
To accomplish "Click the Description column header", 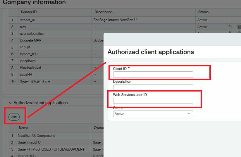I will (x=104, y=12).
